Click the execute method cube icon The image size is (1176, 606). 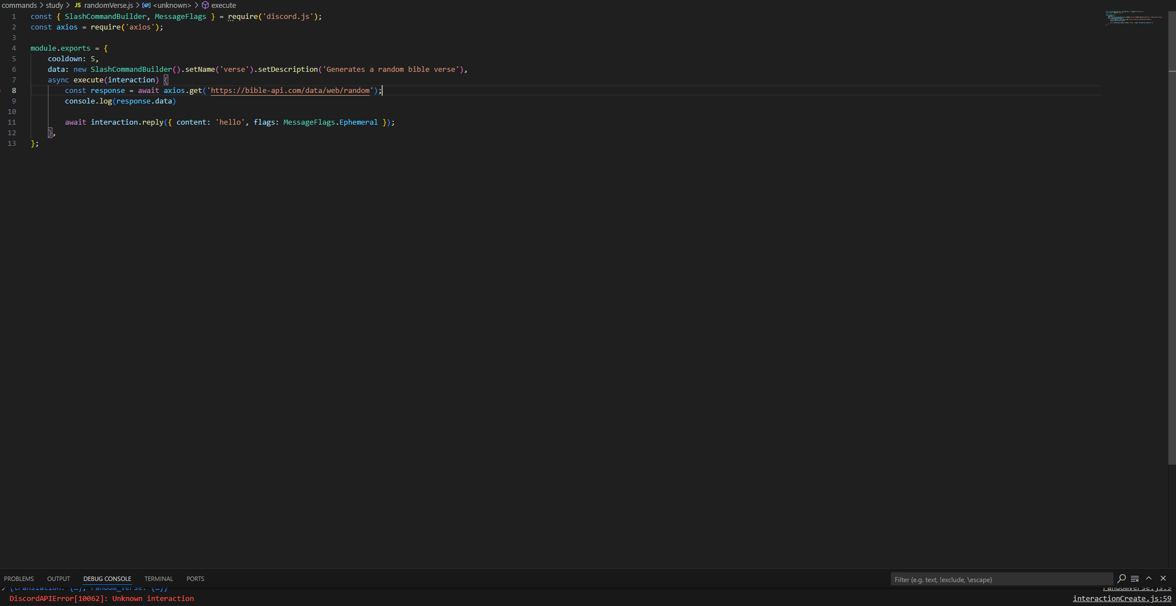[205, 5]
